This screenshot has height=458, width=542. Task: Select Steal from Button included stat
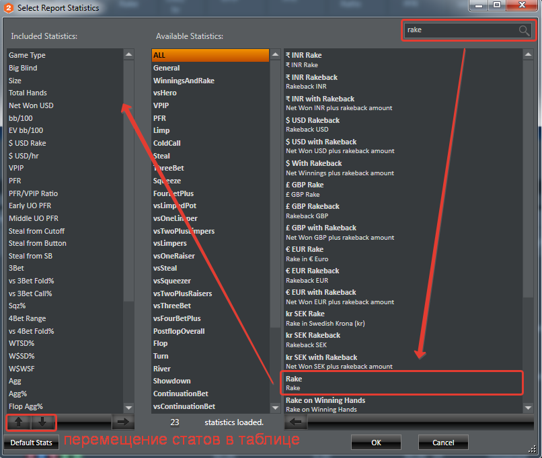tap(64, 243)
